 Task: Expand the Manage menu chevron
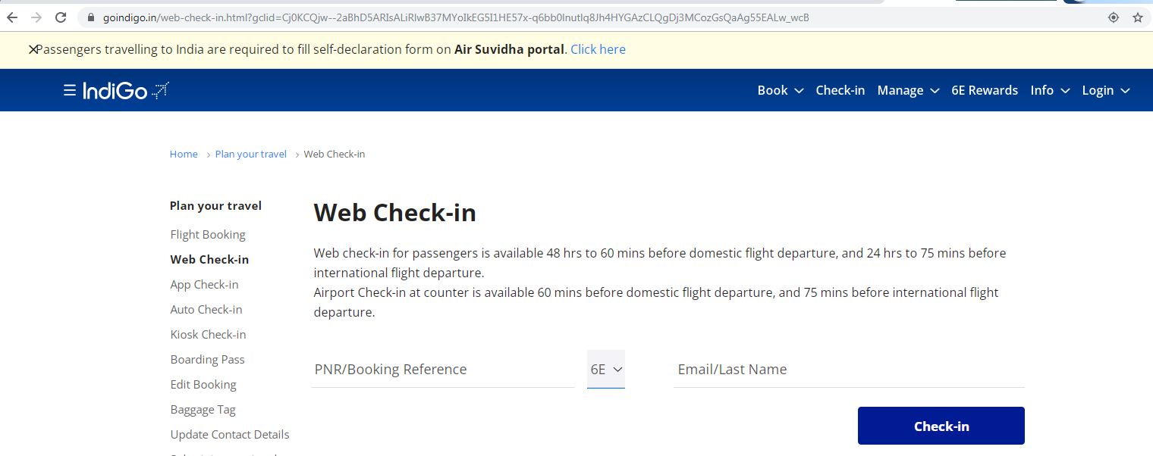tap(933, 91)
